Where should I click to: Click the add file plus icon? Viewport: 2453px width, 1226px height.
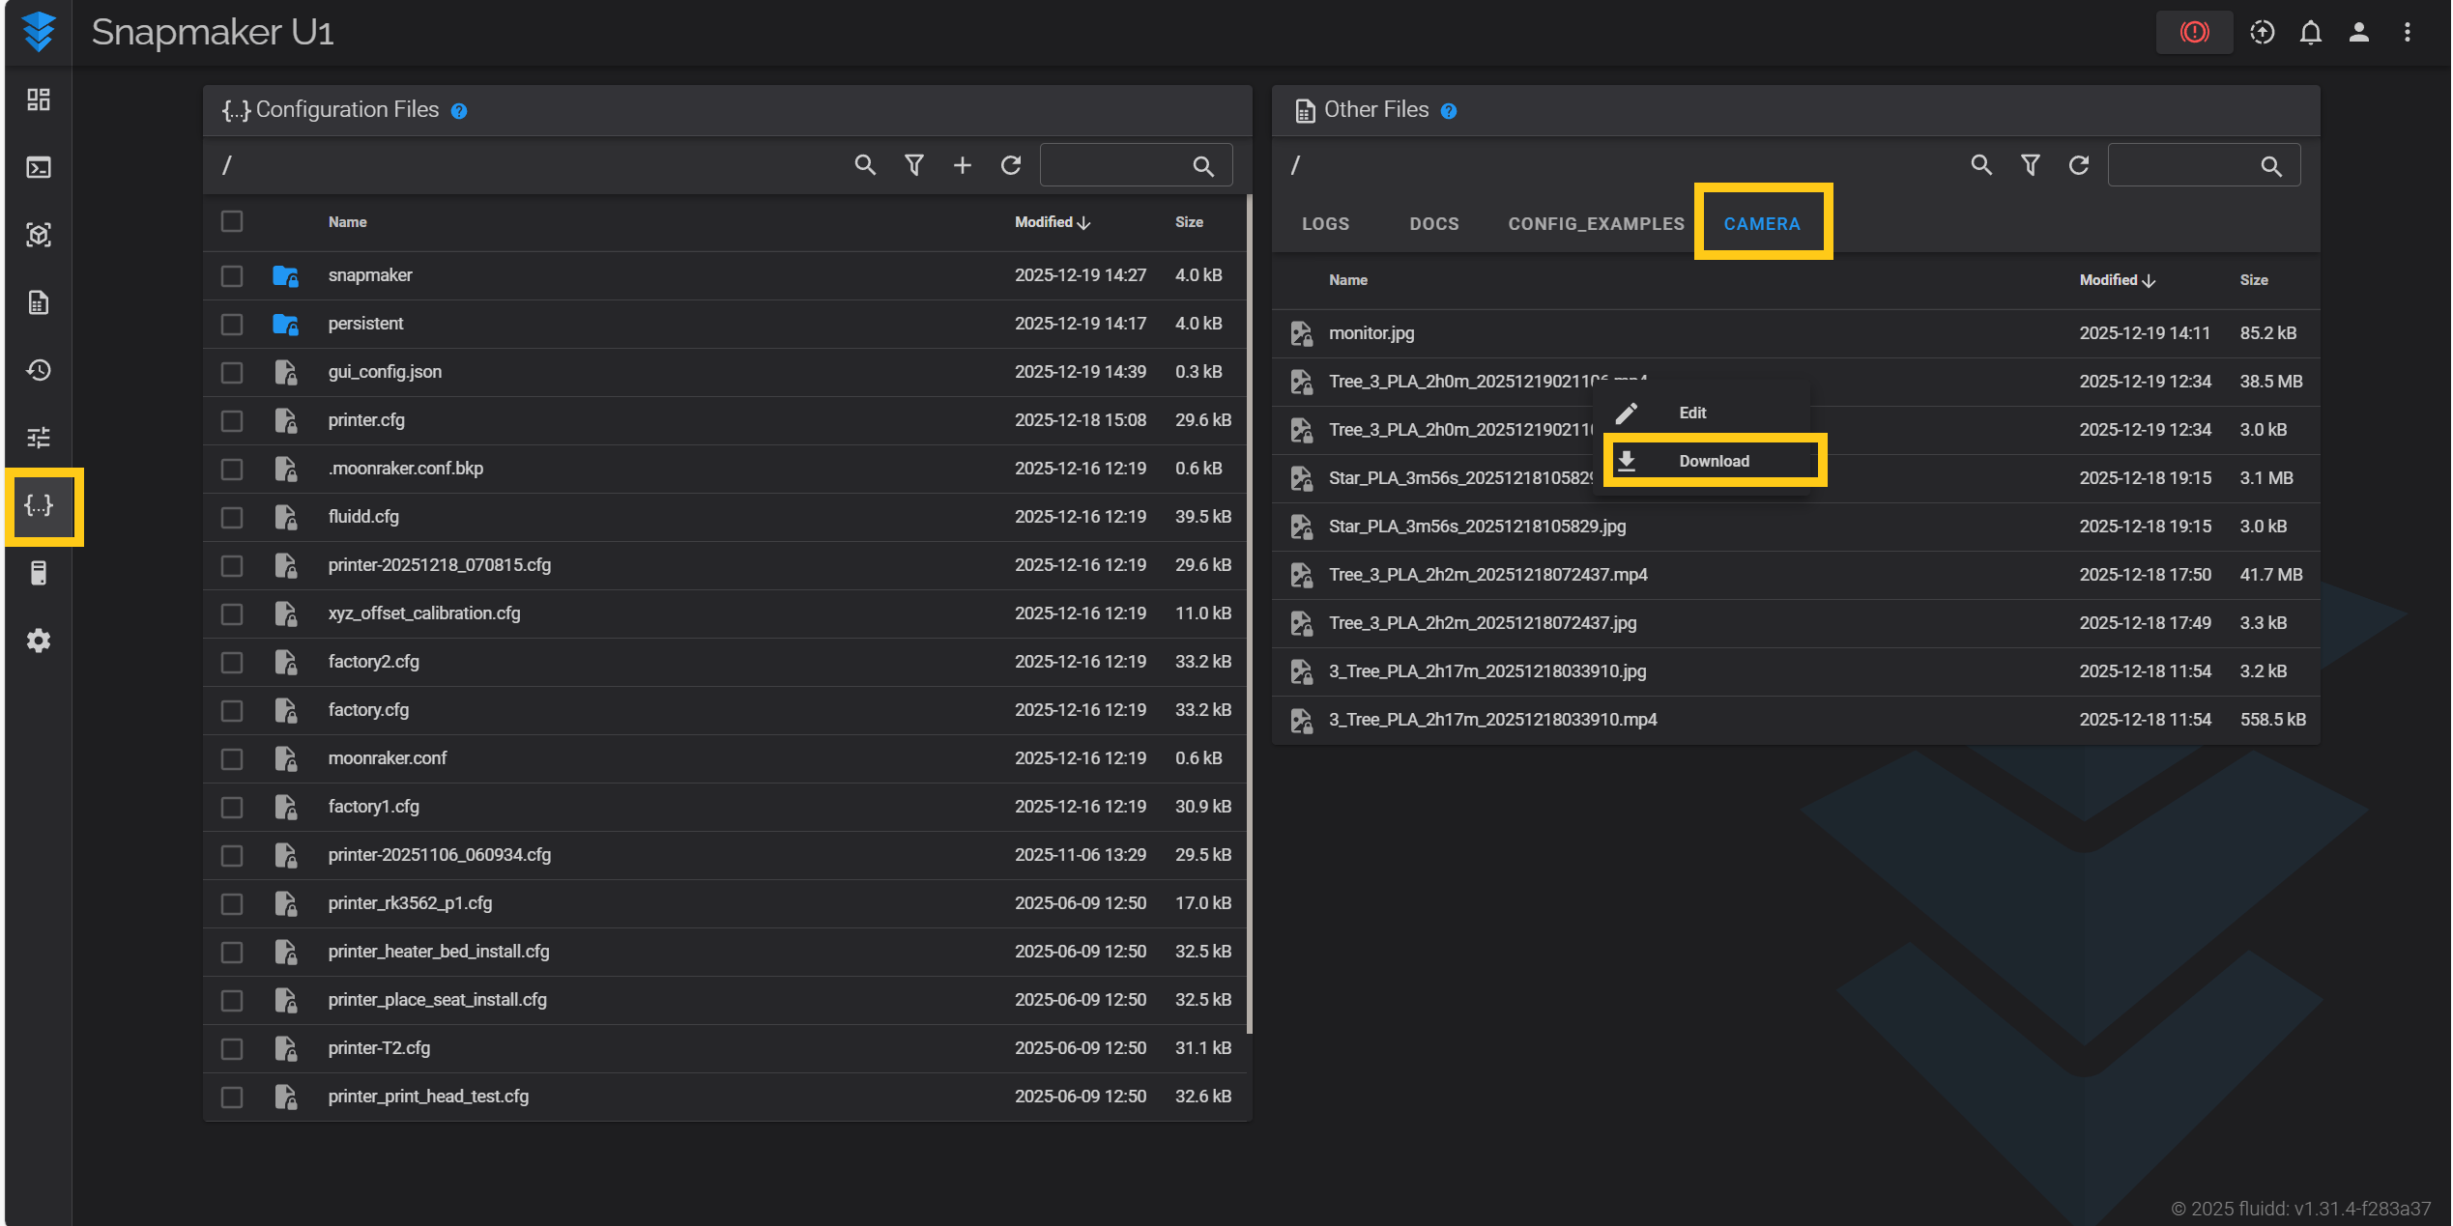(x=962, y=165)
